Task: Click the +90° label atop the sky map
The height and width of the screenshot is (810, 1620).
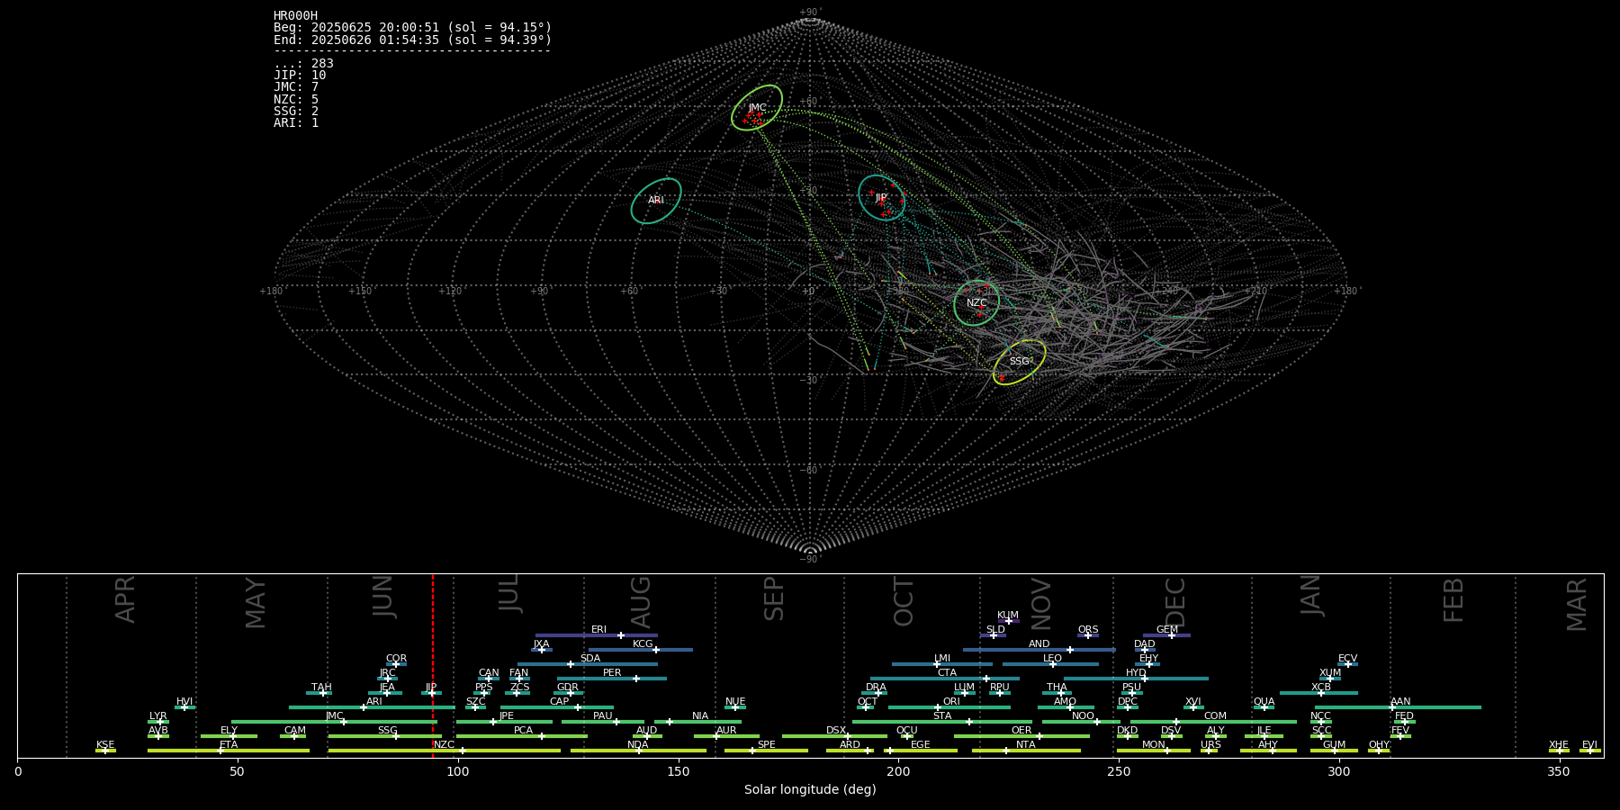Action: tap(810, 12)
